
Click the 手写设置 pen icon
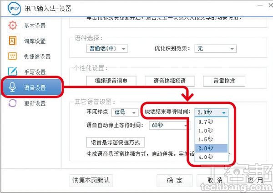13,71
